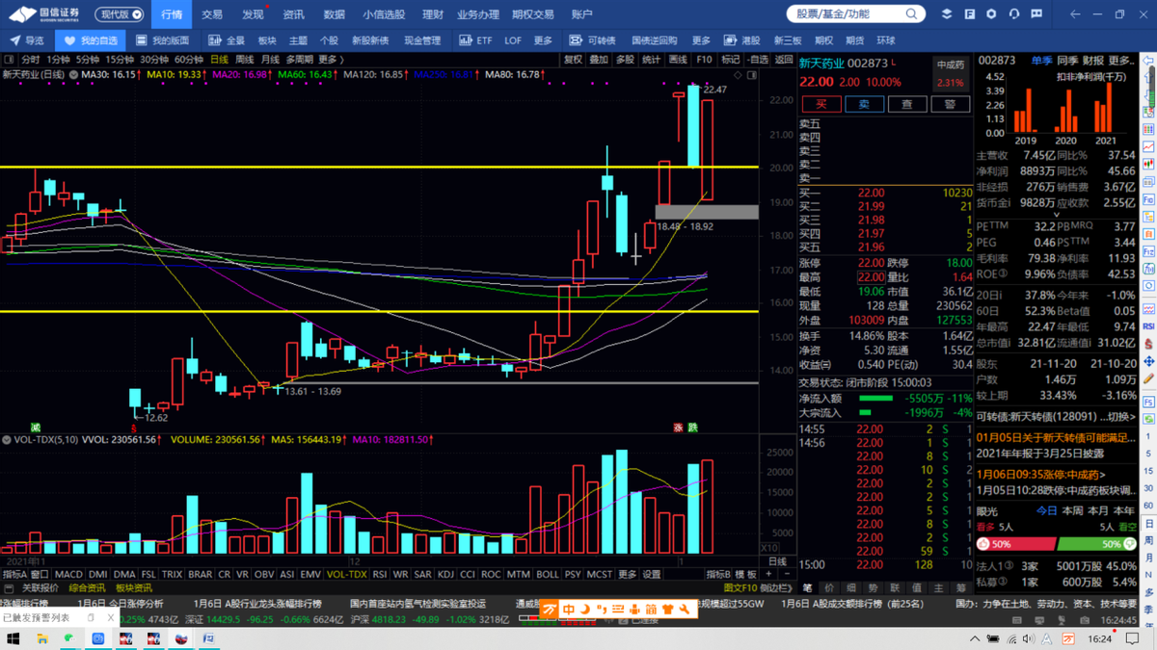This screenshot has height=650, width=1157.
Task: Click the 叠加 overlay button
Action: tap(599, 60)
